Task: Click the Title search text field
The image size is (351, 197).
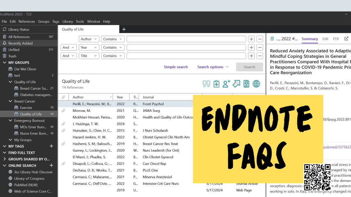Action: [x=186, y=56]
